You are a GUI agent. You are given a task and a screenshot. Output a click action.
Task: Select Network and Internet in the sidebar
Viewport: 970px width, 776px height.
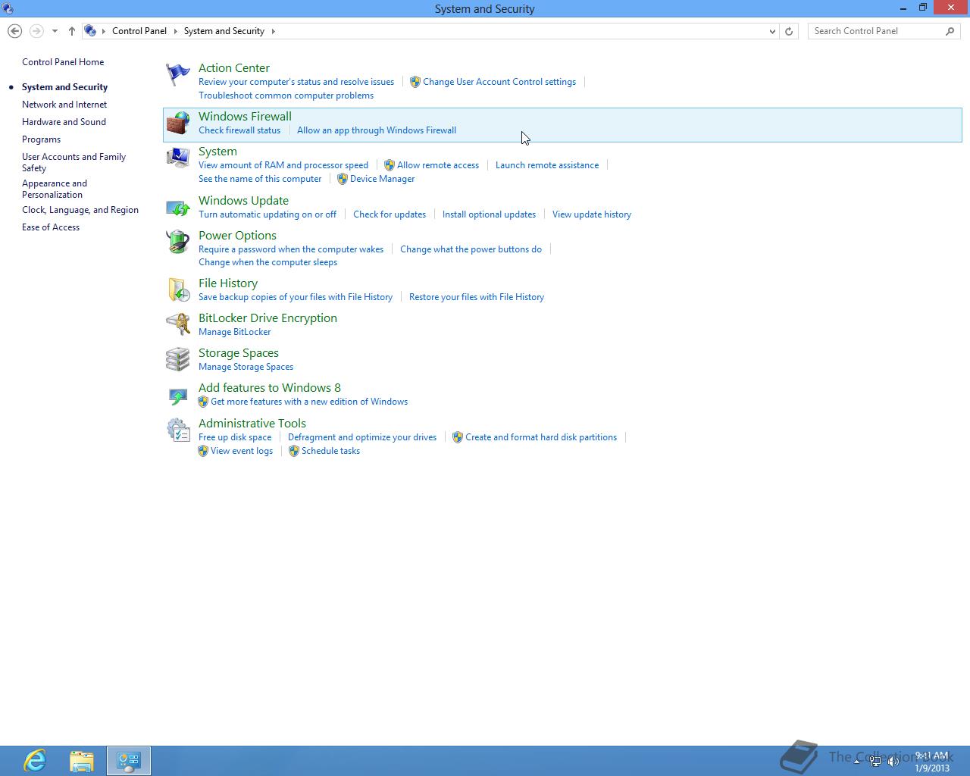point(64,105)
